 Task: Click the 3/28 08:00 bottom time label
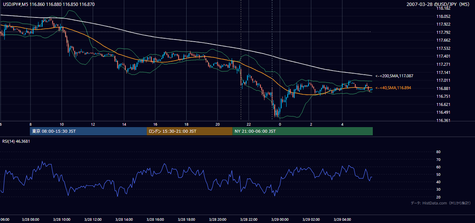point(30,219)
